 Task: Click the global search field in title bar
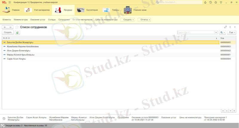click(179, 2)
